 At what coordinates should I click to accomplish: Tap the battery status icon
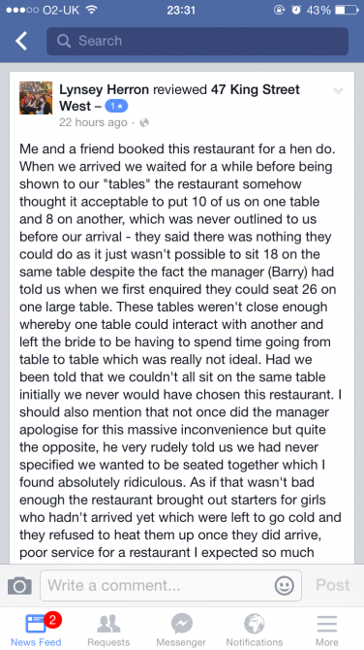tap(347, 10)
